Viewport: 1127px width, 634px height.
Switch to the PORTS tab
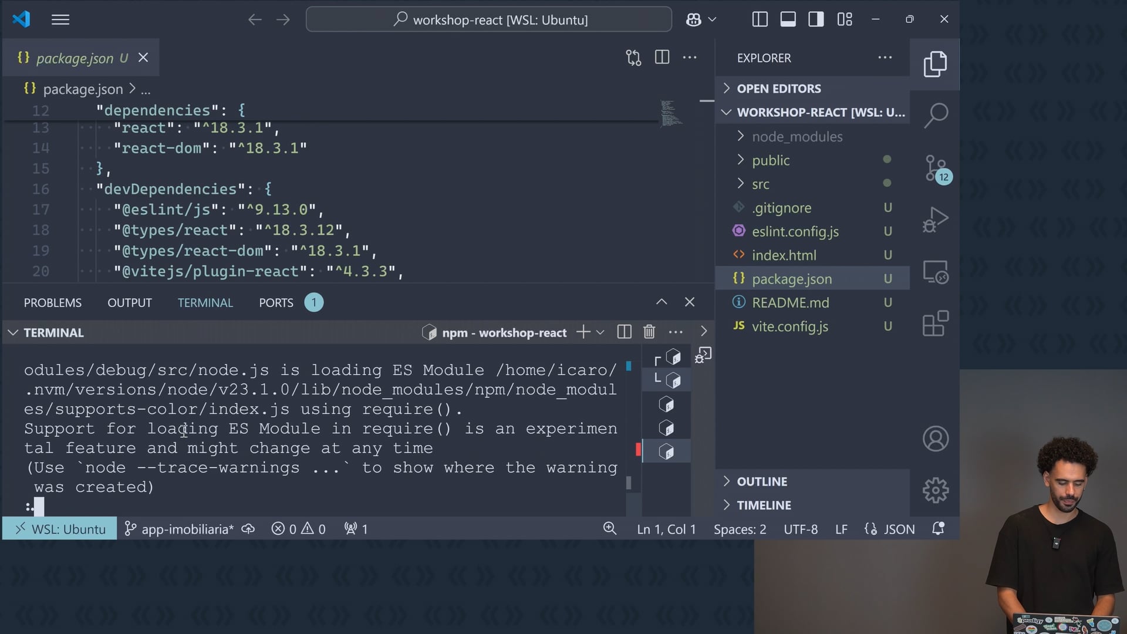[x=276, y=303]
